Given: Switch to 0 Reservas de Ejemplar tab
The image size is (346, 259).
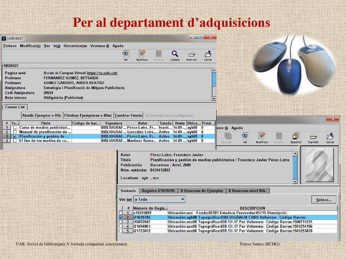Looking at the screenshot, I should point(202,191).
